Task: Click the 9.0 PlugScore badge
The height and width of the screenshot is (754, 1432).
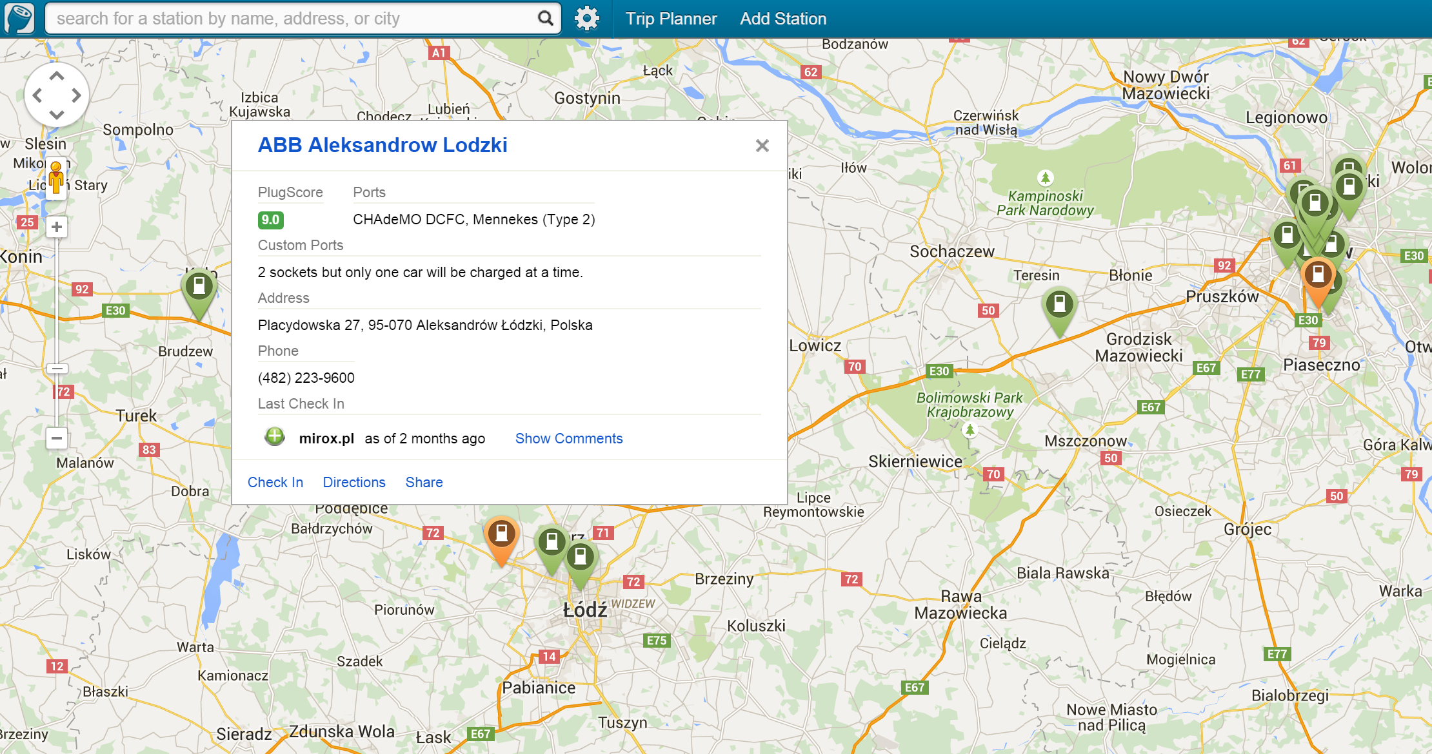Action: pyautogui.click(x=270, y=220)
